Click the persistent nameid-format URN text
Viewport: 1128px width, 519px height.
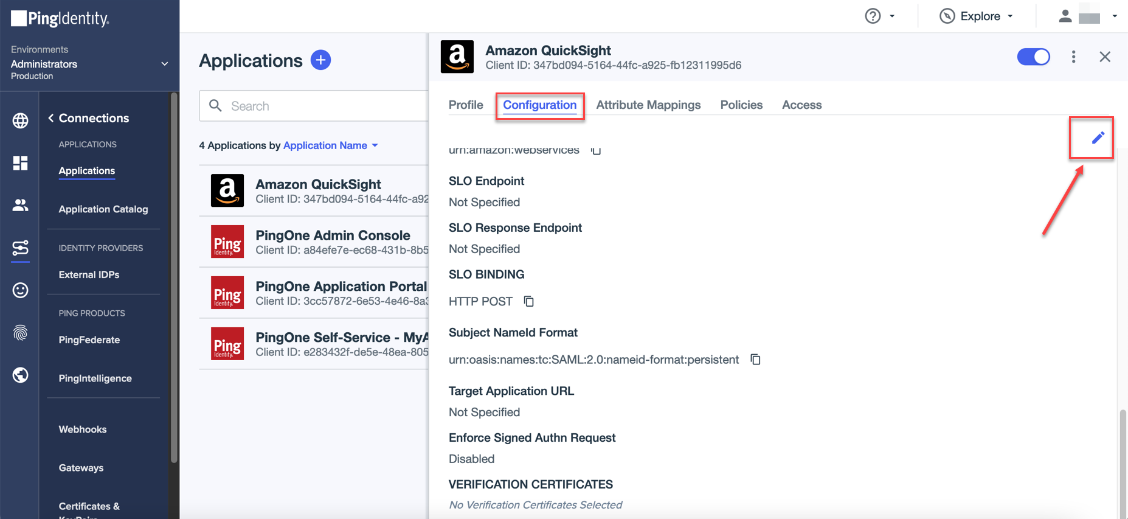click(x=593, y=360)
